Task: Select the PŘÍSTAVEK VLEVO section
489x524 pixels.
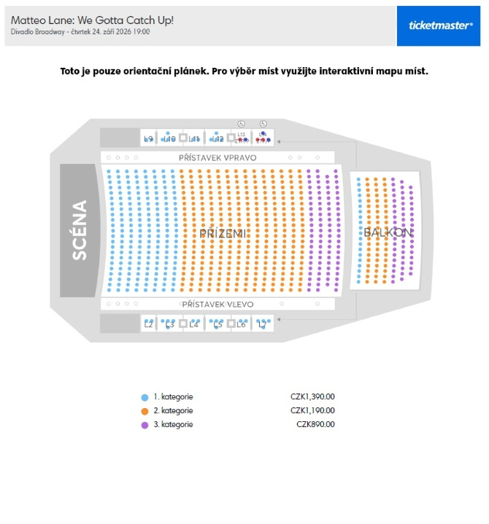Action: pos(217,304)
